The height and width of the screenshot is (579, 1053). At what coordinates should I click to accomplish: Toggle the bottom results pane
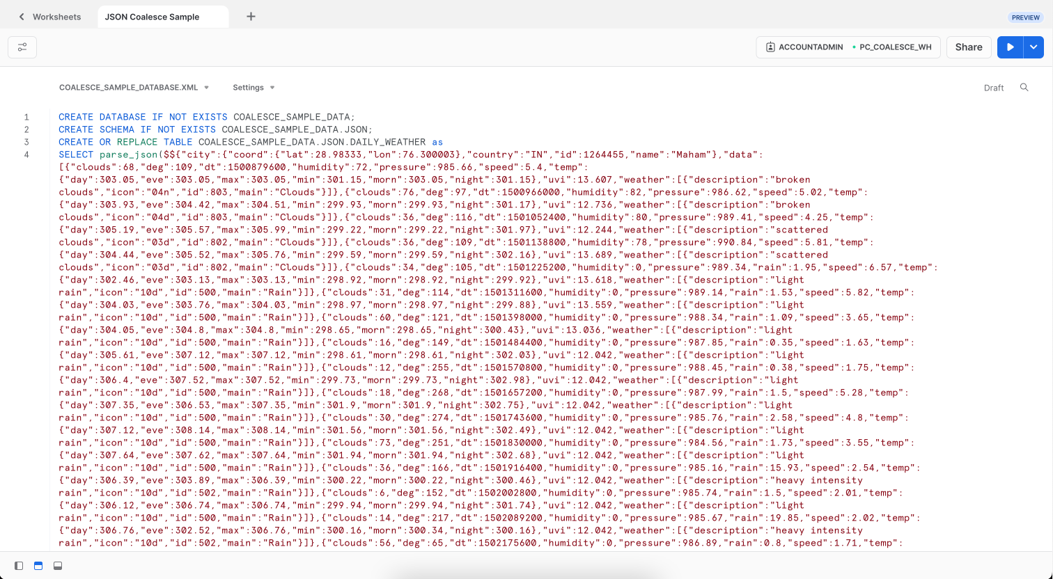coord(58,566)
